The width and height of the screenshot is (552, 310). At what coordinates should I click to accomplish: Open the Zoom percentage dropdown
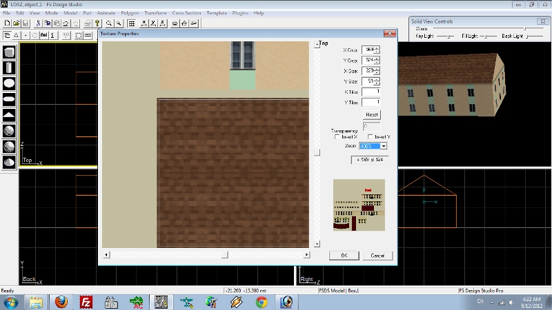coord(384,146)
